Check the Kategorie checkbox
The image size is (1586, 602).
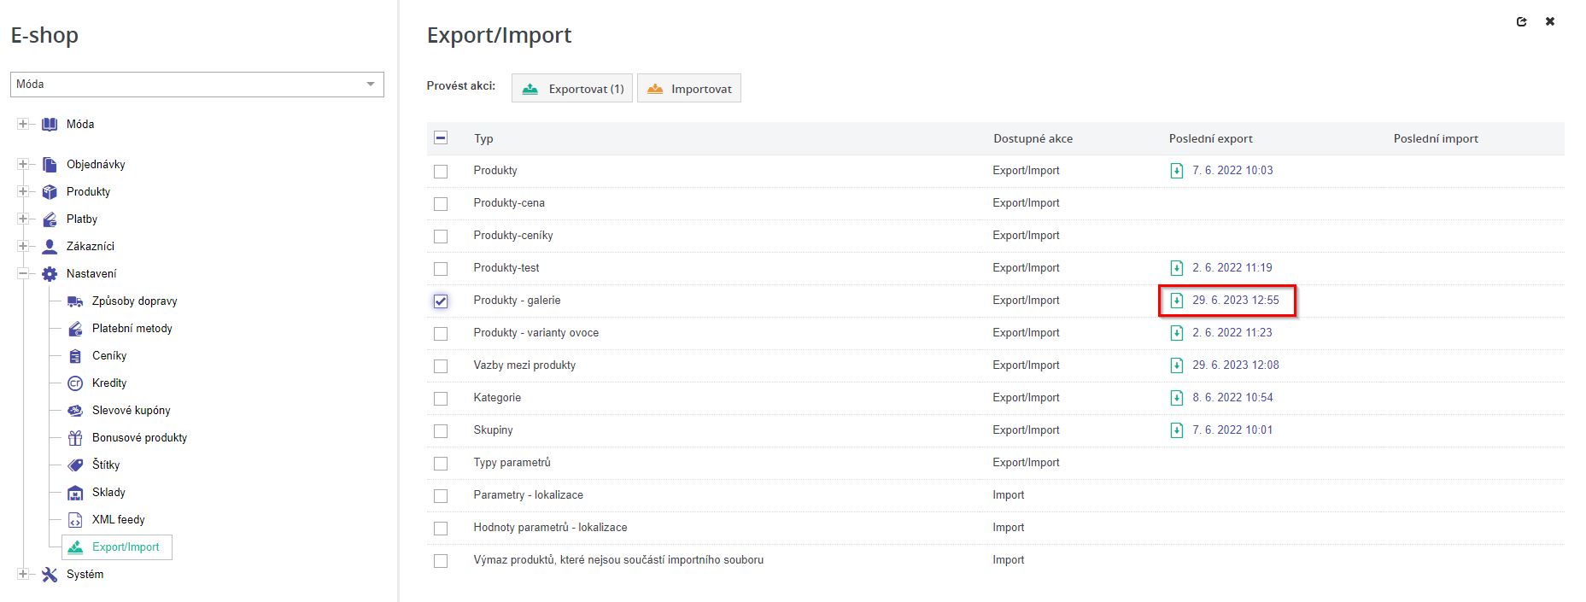click(x=441, y=399)
